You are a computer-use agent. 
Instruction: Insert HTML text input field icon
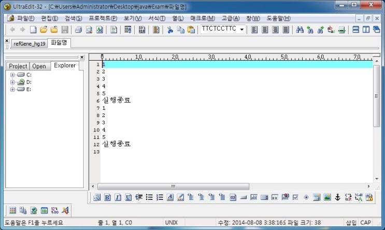coord(253,197)
